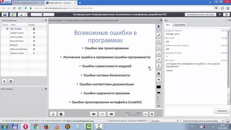This screenshot has width=231, height=130.
Task: Open a new browser tab
Action: (x=80, y=3)
